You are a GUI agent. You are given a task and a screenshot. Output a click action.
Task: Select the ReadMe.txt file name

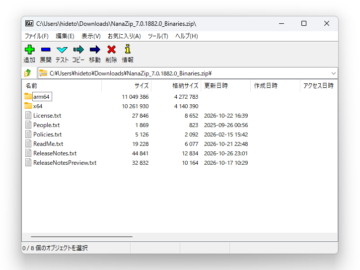(x=48, y=144)
